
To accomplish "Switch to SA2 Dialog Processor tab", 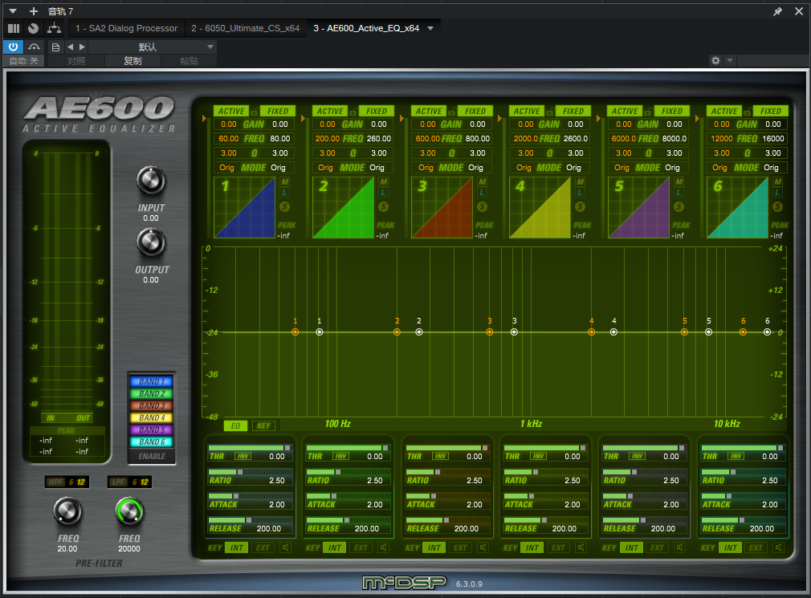I will 126,28.
